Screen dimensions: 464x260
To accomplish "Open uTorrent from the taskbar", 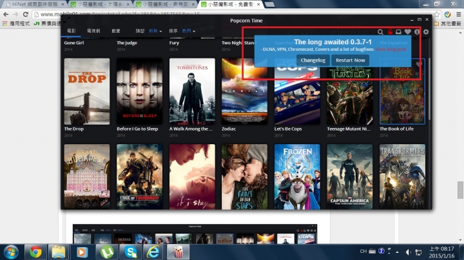I will pos(106,252).
